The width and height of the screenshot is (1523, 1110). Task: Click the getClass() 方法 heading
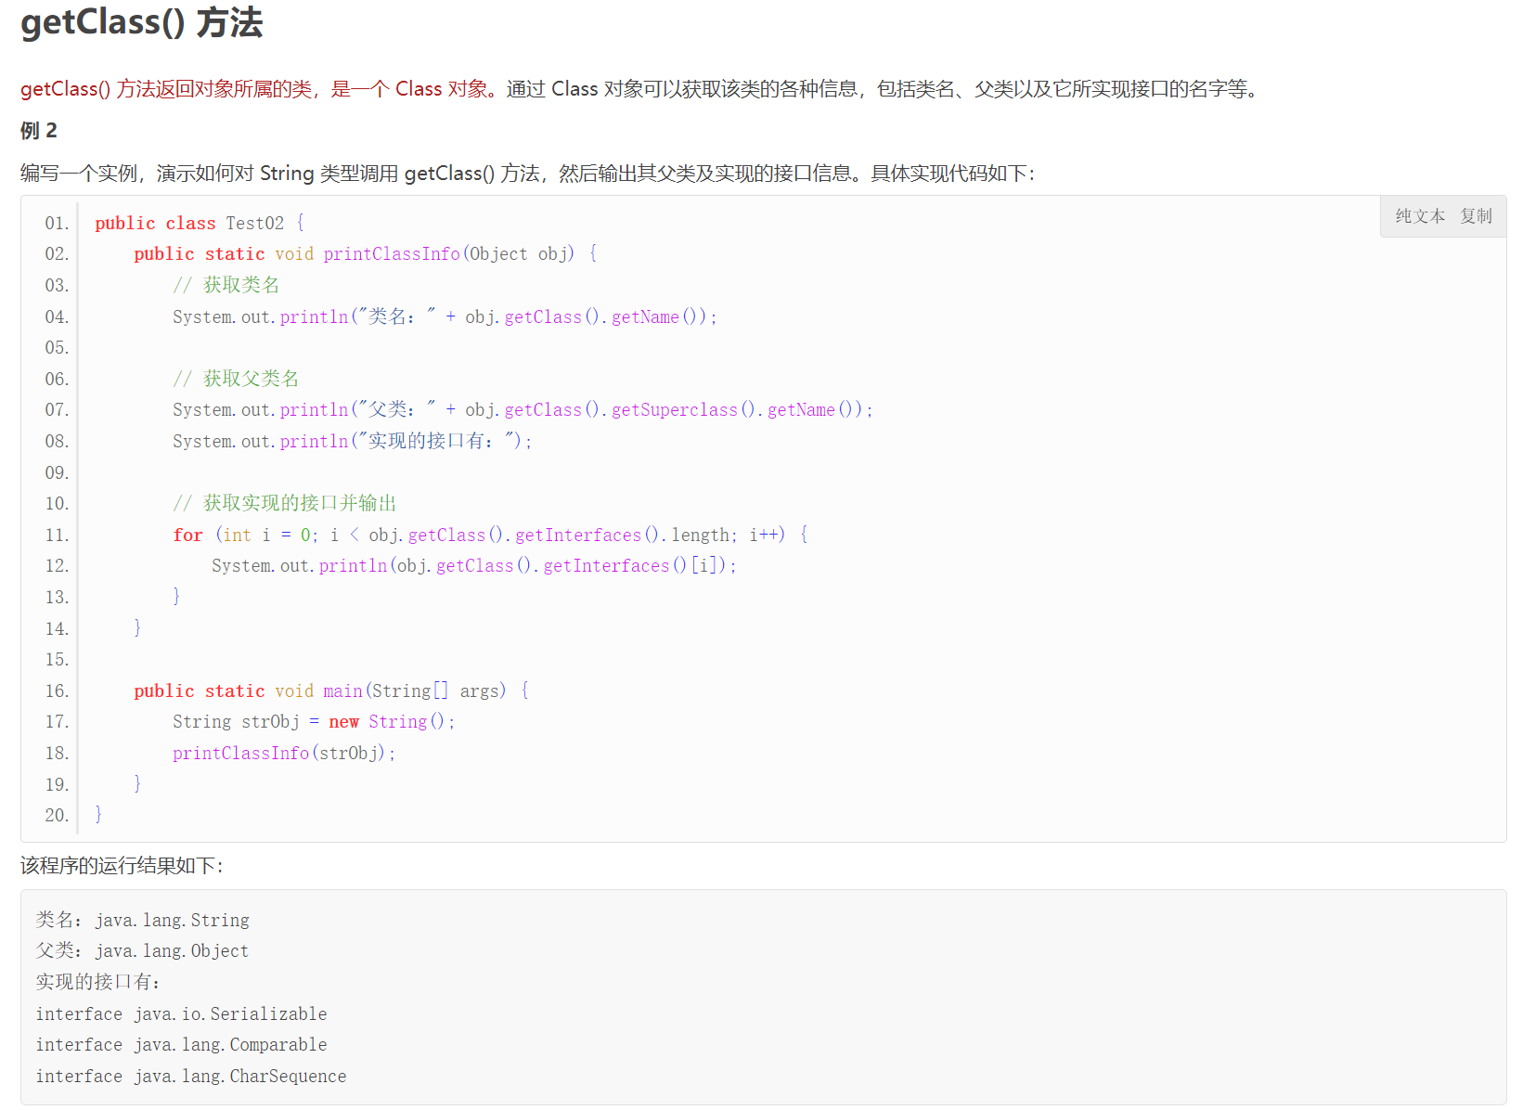point(142,22)
